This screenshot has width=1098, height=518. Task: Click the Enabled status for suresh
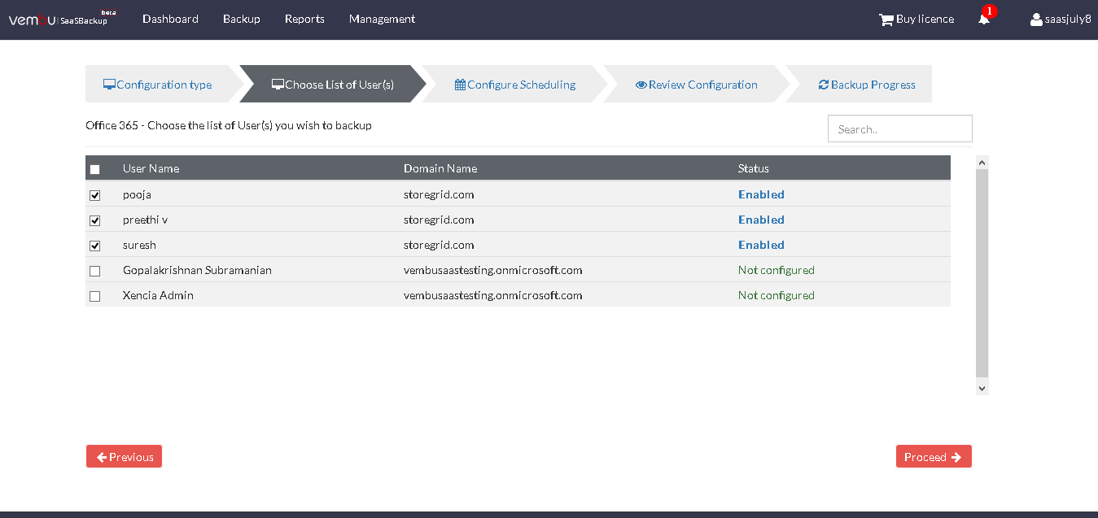click(x=761, y=245)
